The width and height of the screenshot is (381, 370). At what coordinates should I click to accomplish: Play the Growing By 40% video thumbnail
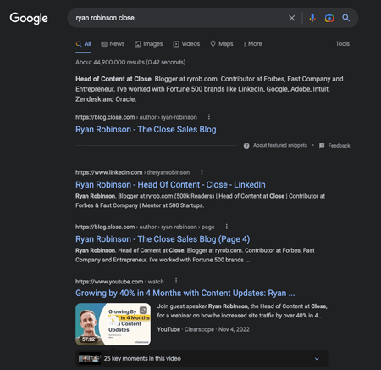[x=113, y=324]
